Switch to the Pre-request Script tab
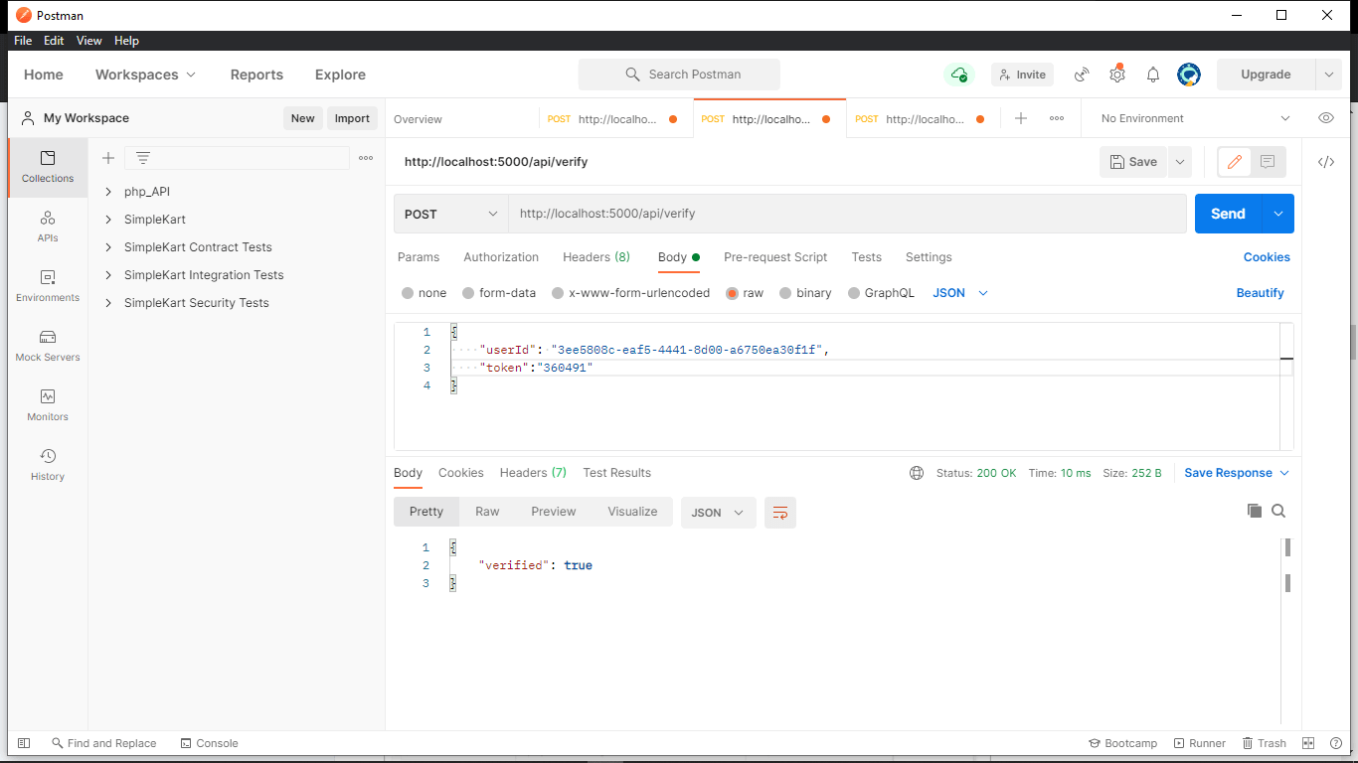This screenshot has height=763, width=1358. click(775, 257)
